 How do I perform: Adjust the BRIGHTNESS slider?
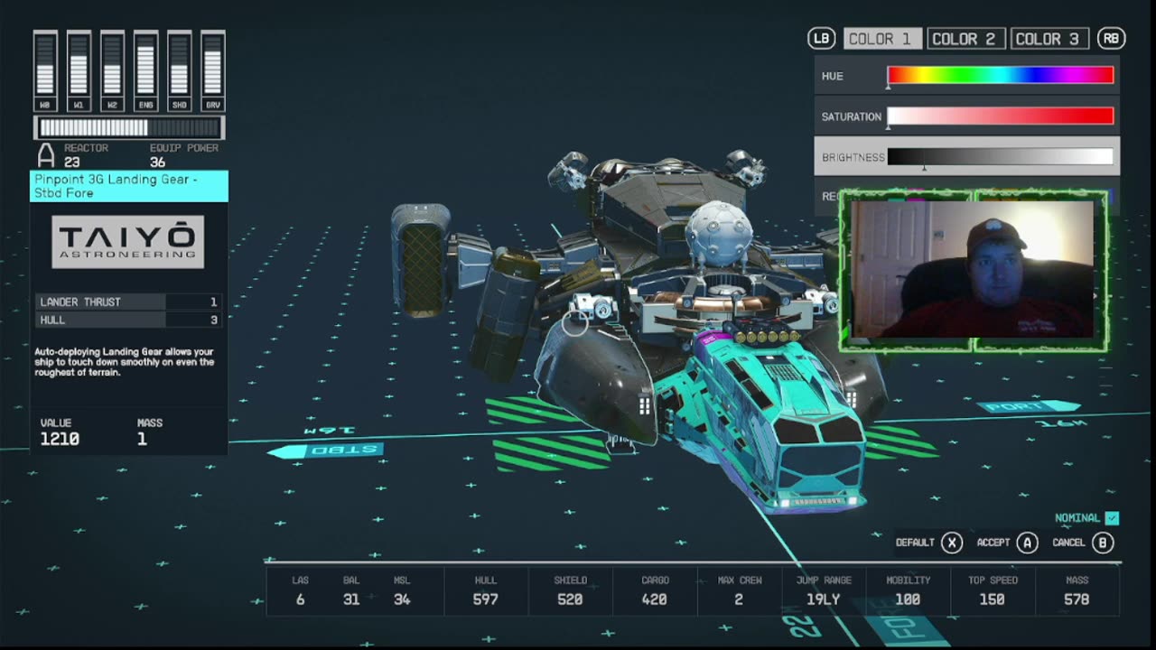pos(1001,157)
